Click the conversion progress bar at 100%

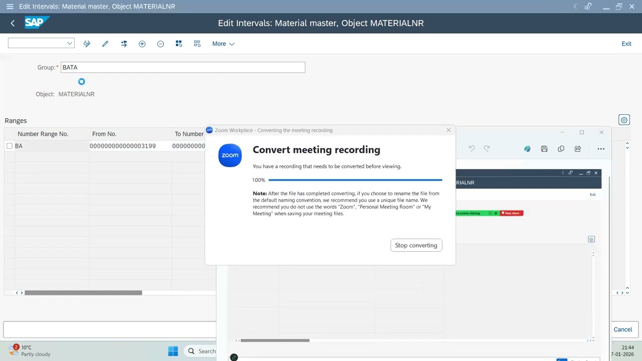pos(355,179)
